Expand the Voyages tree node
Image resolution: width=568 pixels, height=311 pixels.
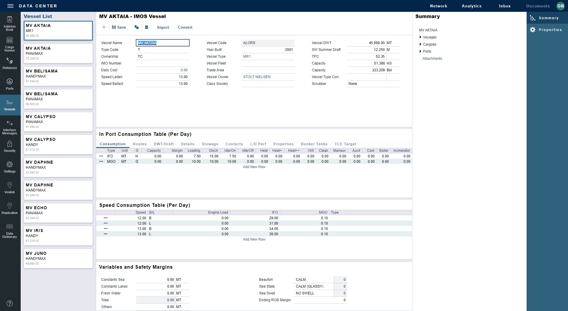(420, 37)
